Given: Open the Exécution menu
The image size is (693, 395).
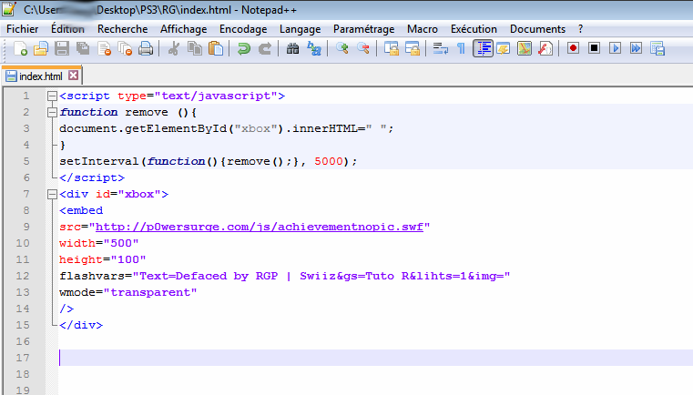Looking at the screenshot, I should tap(474, 29).
